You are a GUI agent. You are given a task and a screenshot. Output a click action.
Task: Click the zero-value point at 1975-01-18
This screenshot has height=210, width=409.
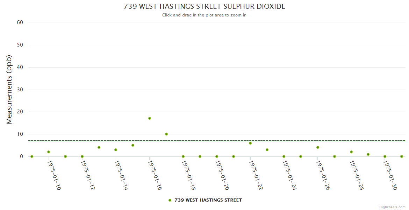click(x=183, y=156)
